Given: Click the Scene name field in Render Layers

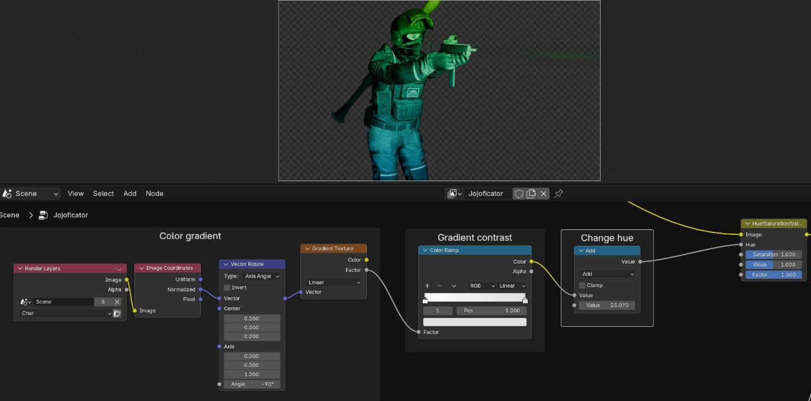Looking at the screenshot, I should tap(63, 302).
